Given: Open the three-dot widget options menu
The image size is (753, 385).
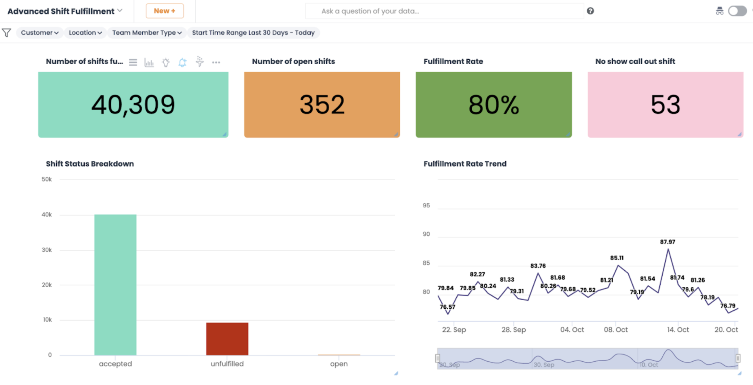Looking at the screenshot, I should coord(216,62).
